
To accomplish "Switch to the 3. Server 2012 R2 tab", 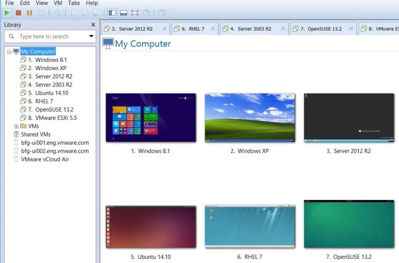I will (135, 29).
